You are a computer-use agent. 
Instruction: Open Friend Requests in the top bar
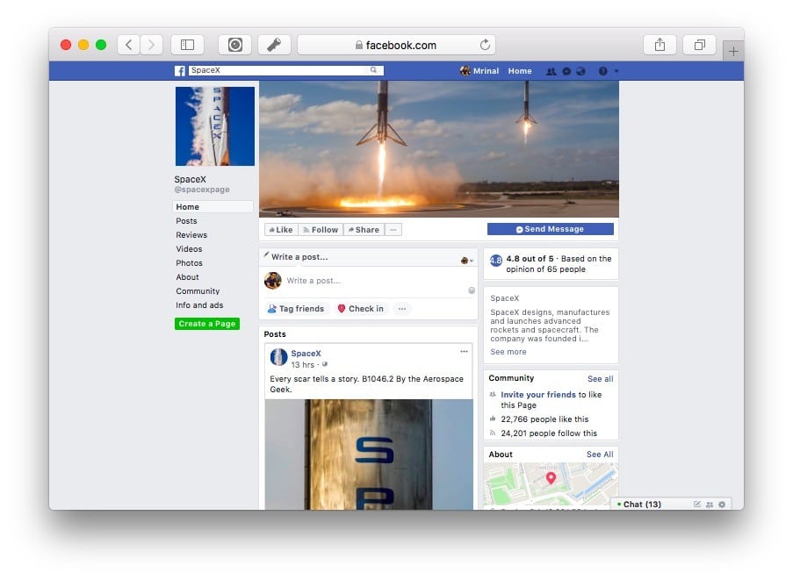551,70
